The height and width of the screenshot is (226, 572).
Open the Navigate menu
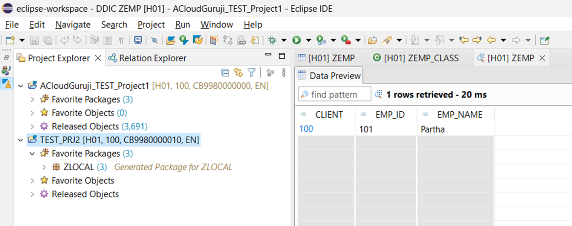(73, 25)
